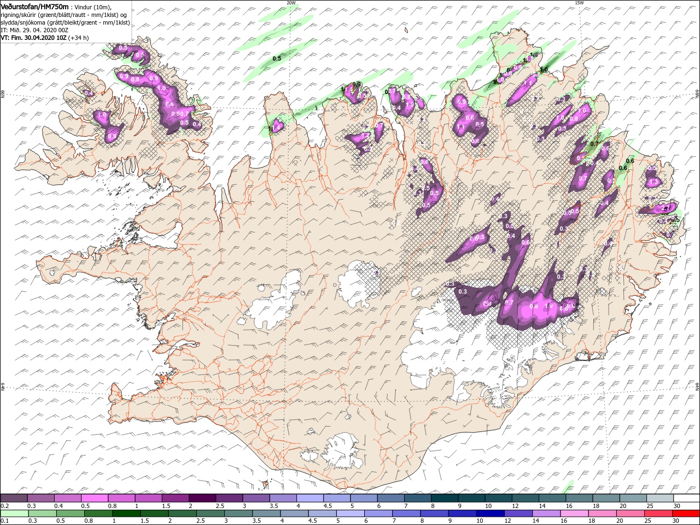Click the '20W' longitude label
Viewport: 700px width, 525px height.
pyautogui.click(x=291, y=3)
